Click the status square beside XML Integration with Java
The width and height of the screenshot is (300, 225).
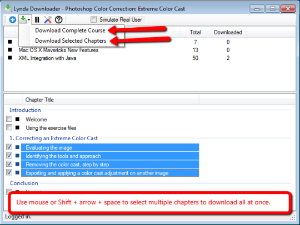[10, 58]
